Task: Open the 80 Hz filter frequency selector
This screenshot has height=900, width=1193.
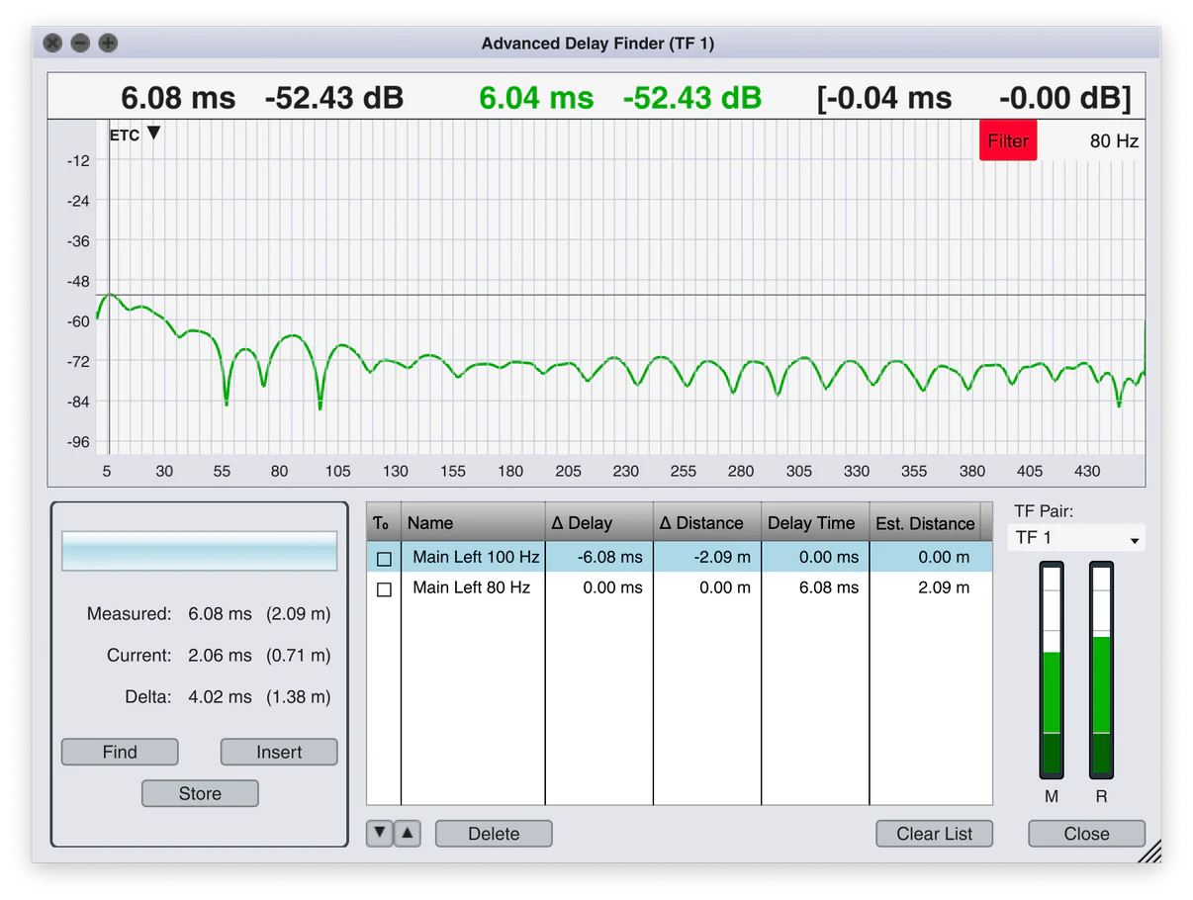Action: pos(1113,141)
